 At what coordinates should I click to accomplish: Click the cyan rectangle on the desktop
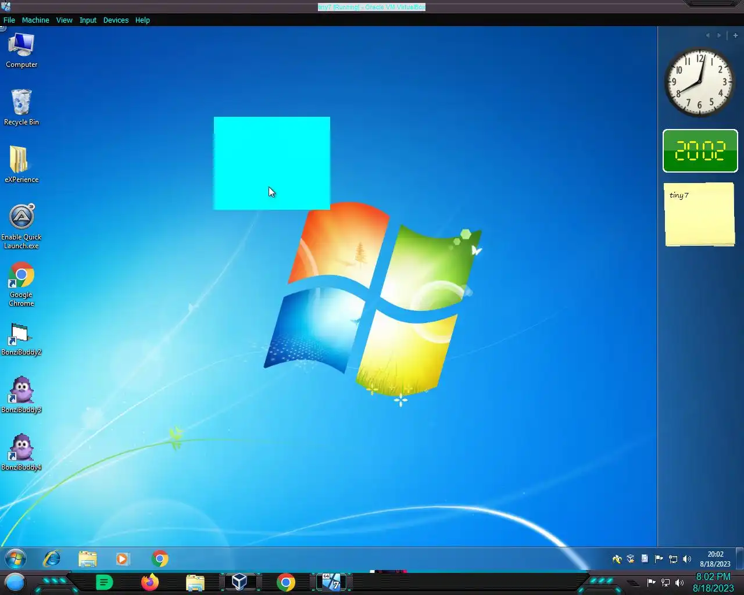coord(271,163)
